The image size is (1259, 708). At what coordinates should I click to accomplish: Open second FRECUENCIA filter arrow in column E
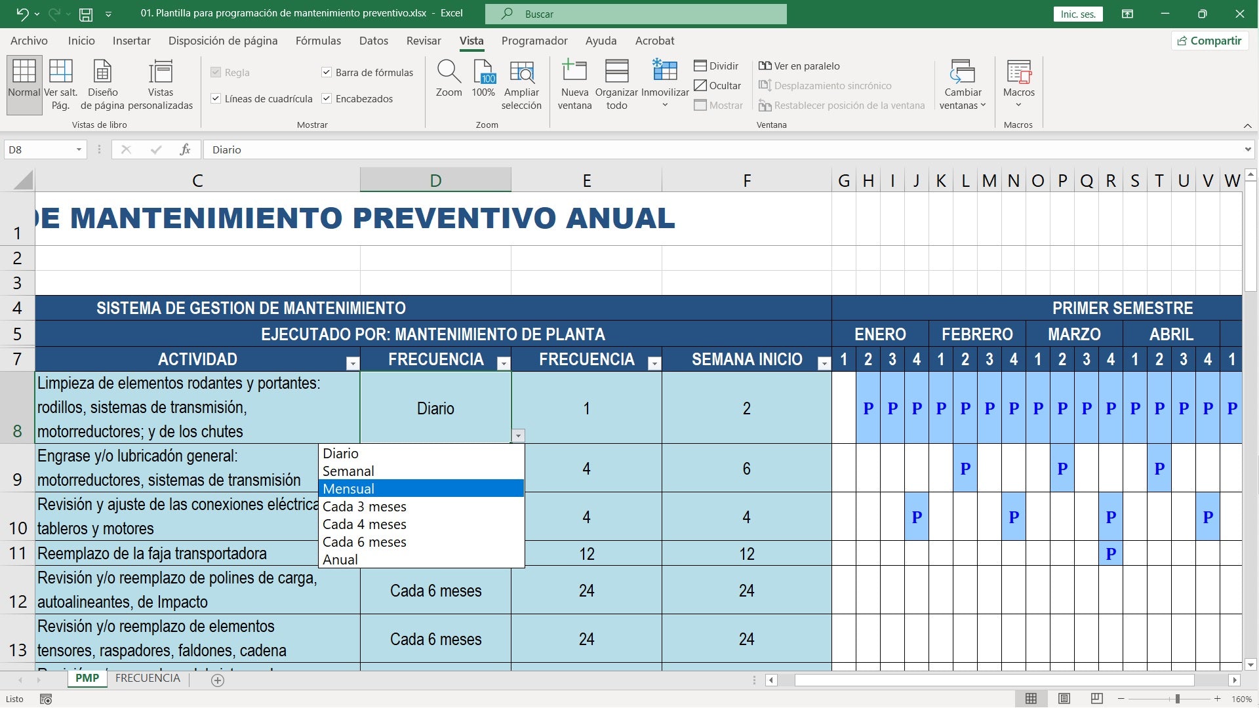(x=654, y=363)
